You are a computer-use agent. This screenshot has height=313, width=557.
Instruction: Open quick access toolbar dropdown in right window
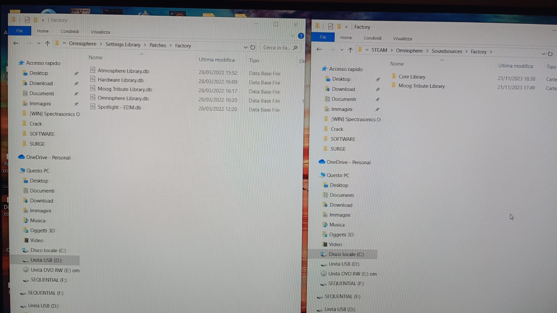click(346, 27)
